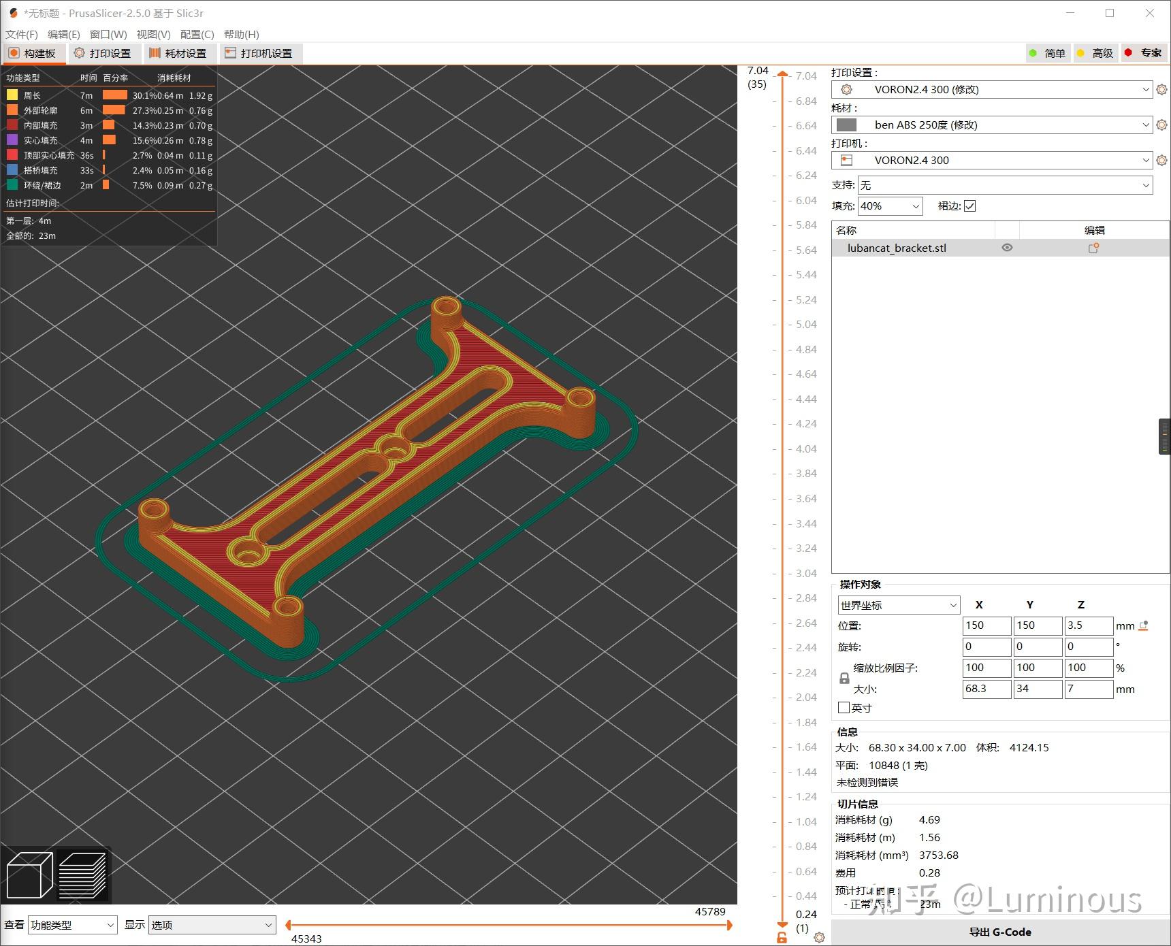Viewport: 1171px width, 946px height.
Task: Select the layer preview stacked-layers icon
Action: click(83, 875)
